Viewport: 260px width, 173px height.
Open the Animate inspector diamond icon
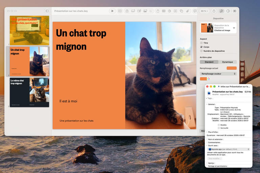[228, 11]
